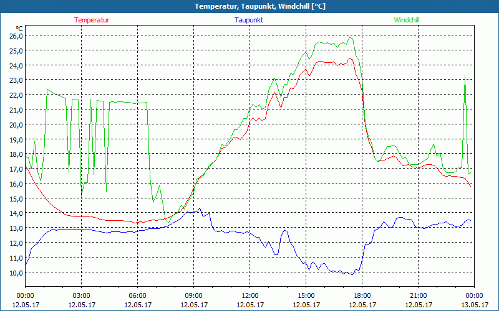Click the red Temperatur legend label
The height and width of the screenshot is (311, 499).
(x=92, y=20)
